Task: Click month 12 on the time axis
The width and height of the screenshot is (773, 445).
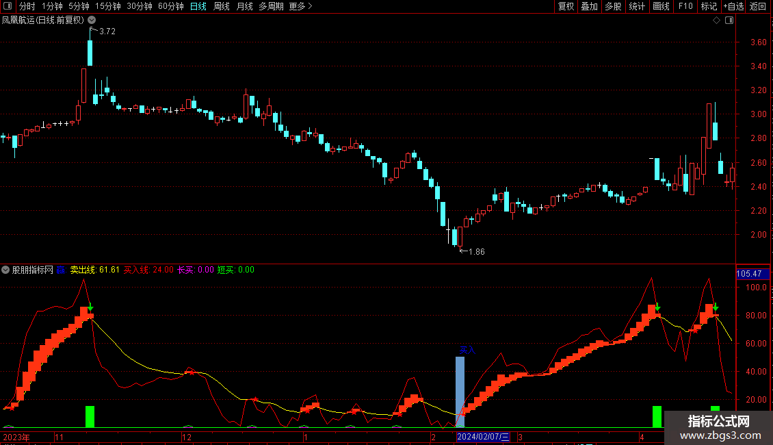Action: point(186,437)
